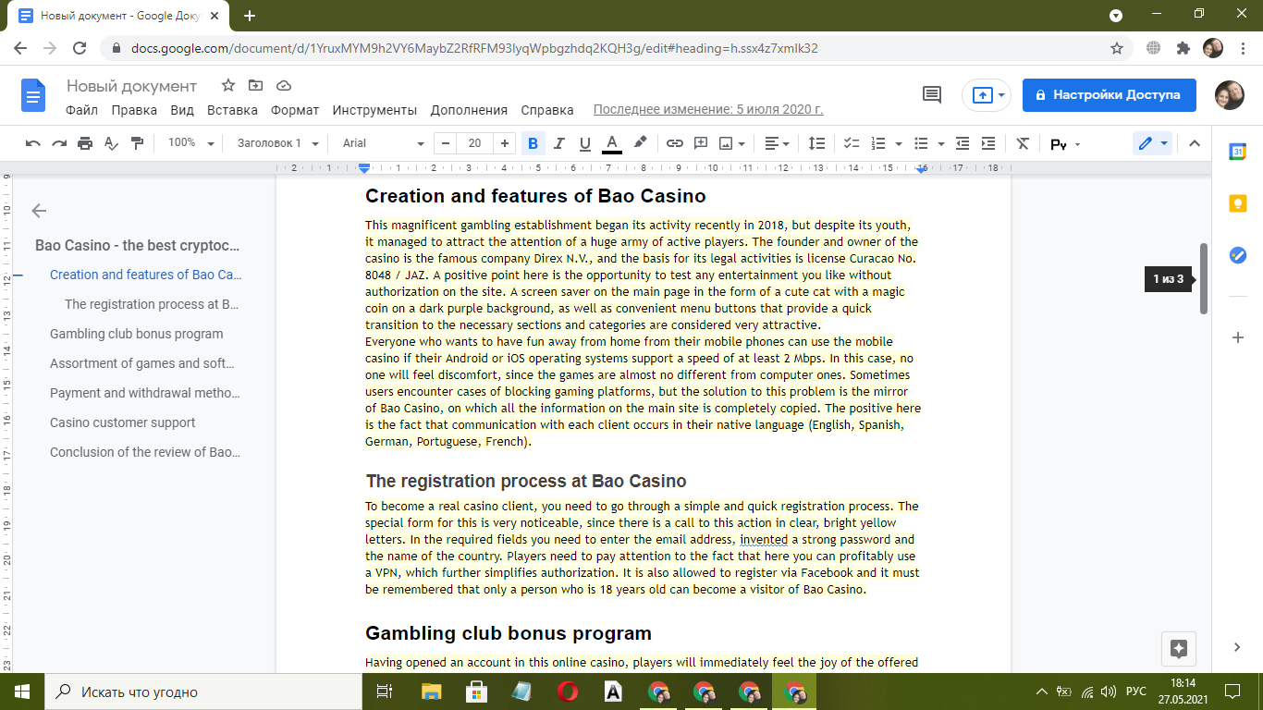Click the Redo arrow in the toolbar
This screenshot has width=1263, height=710.
click(x=59, y=143)
